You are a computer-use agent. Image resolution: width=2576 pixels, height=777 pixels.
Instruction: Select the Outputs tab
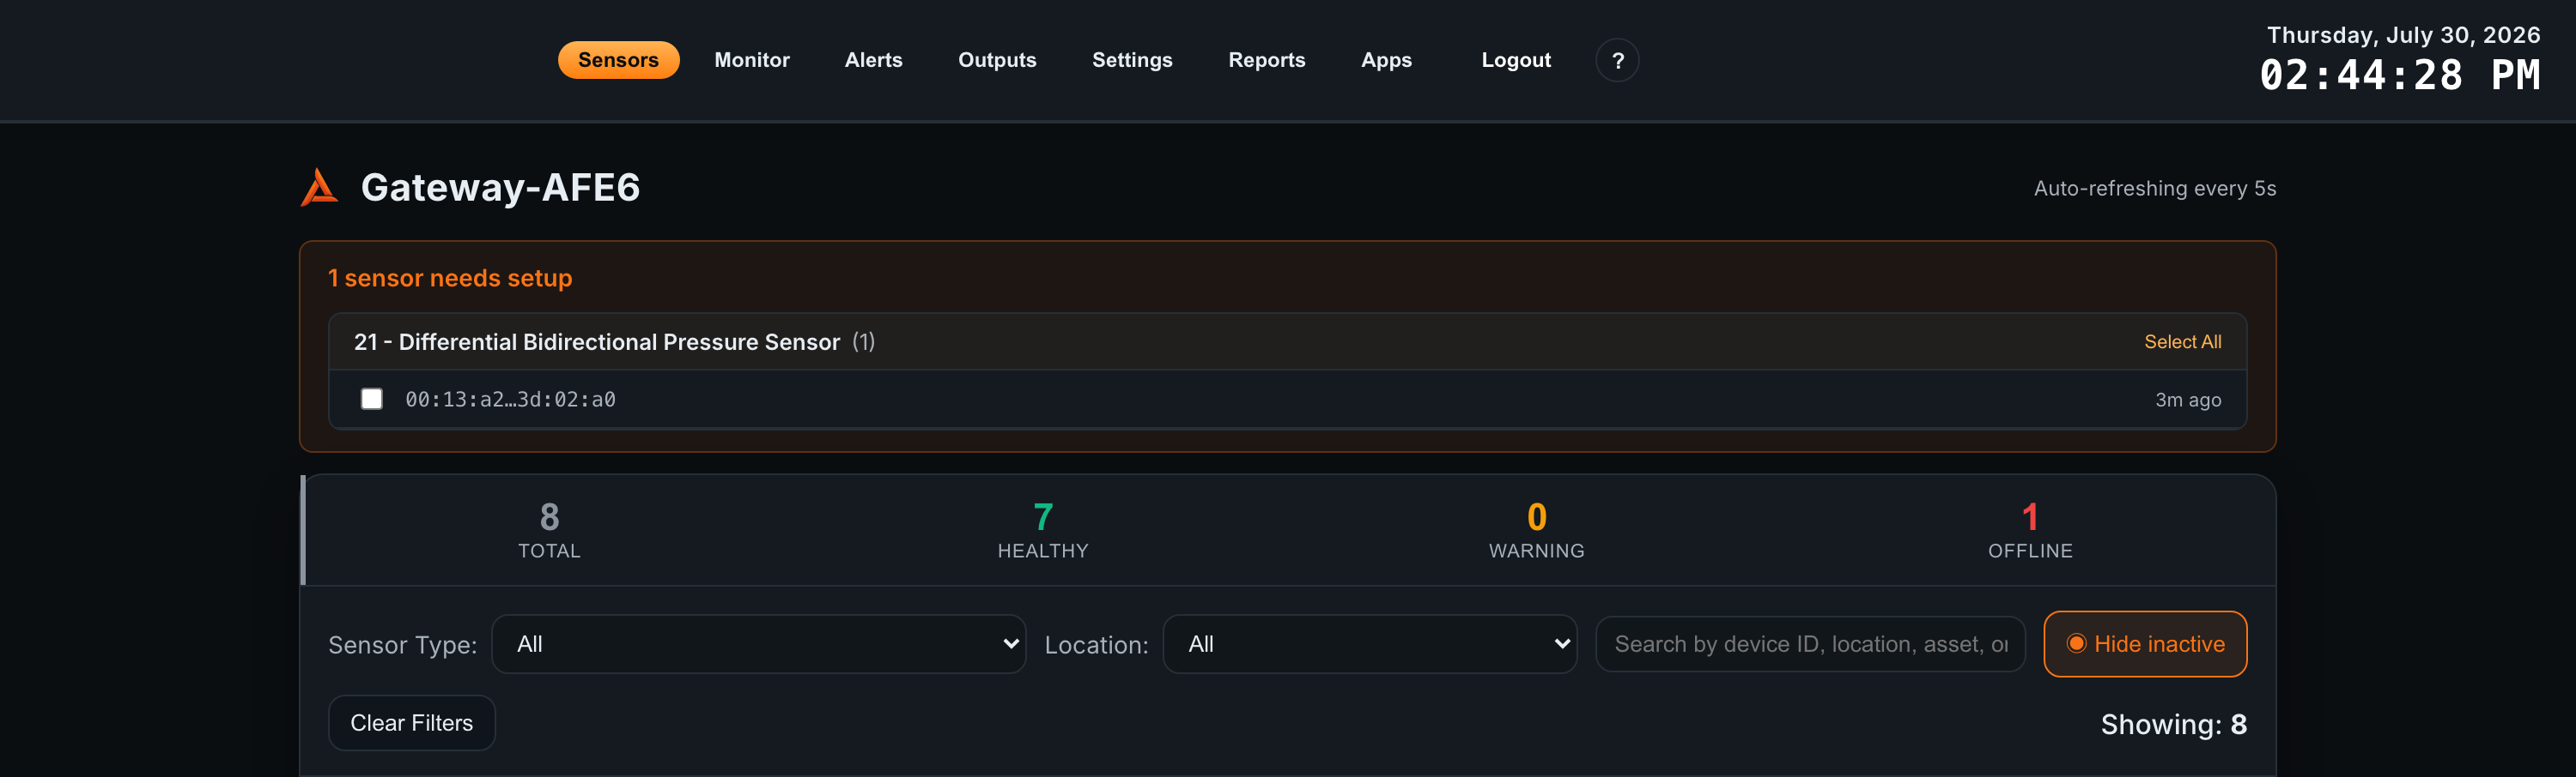click(997, 60)
